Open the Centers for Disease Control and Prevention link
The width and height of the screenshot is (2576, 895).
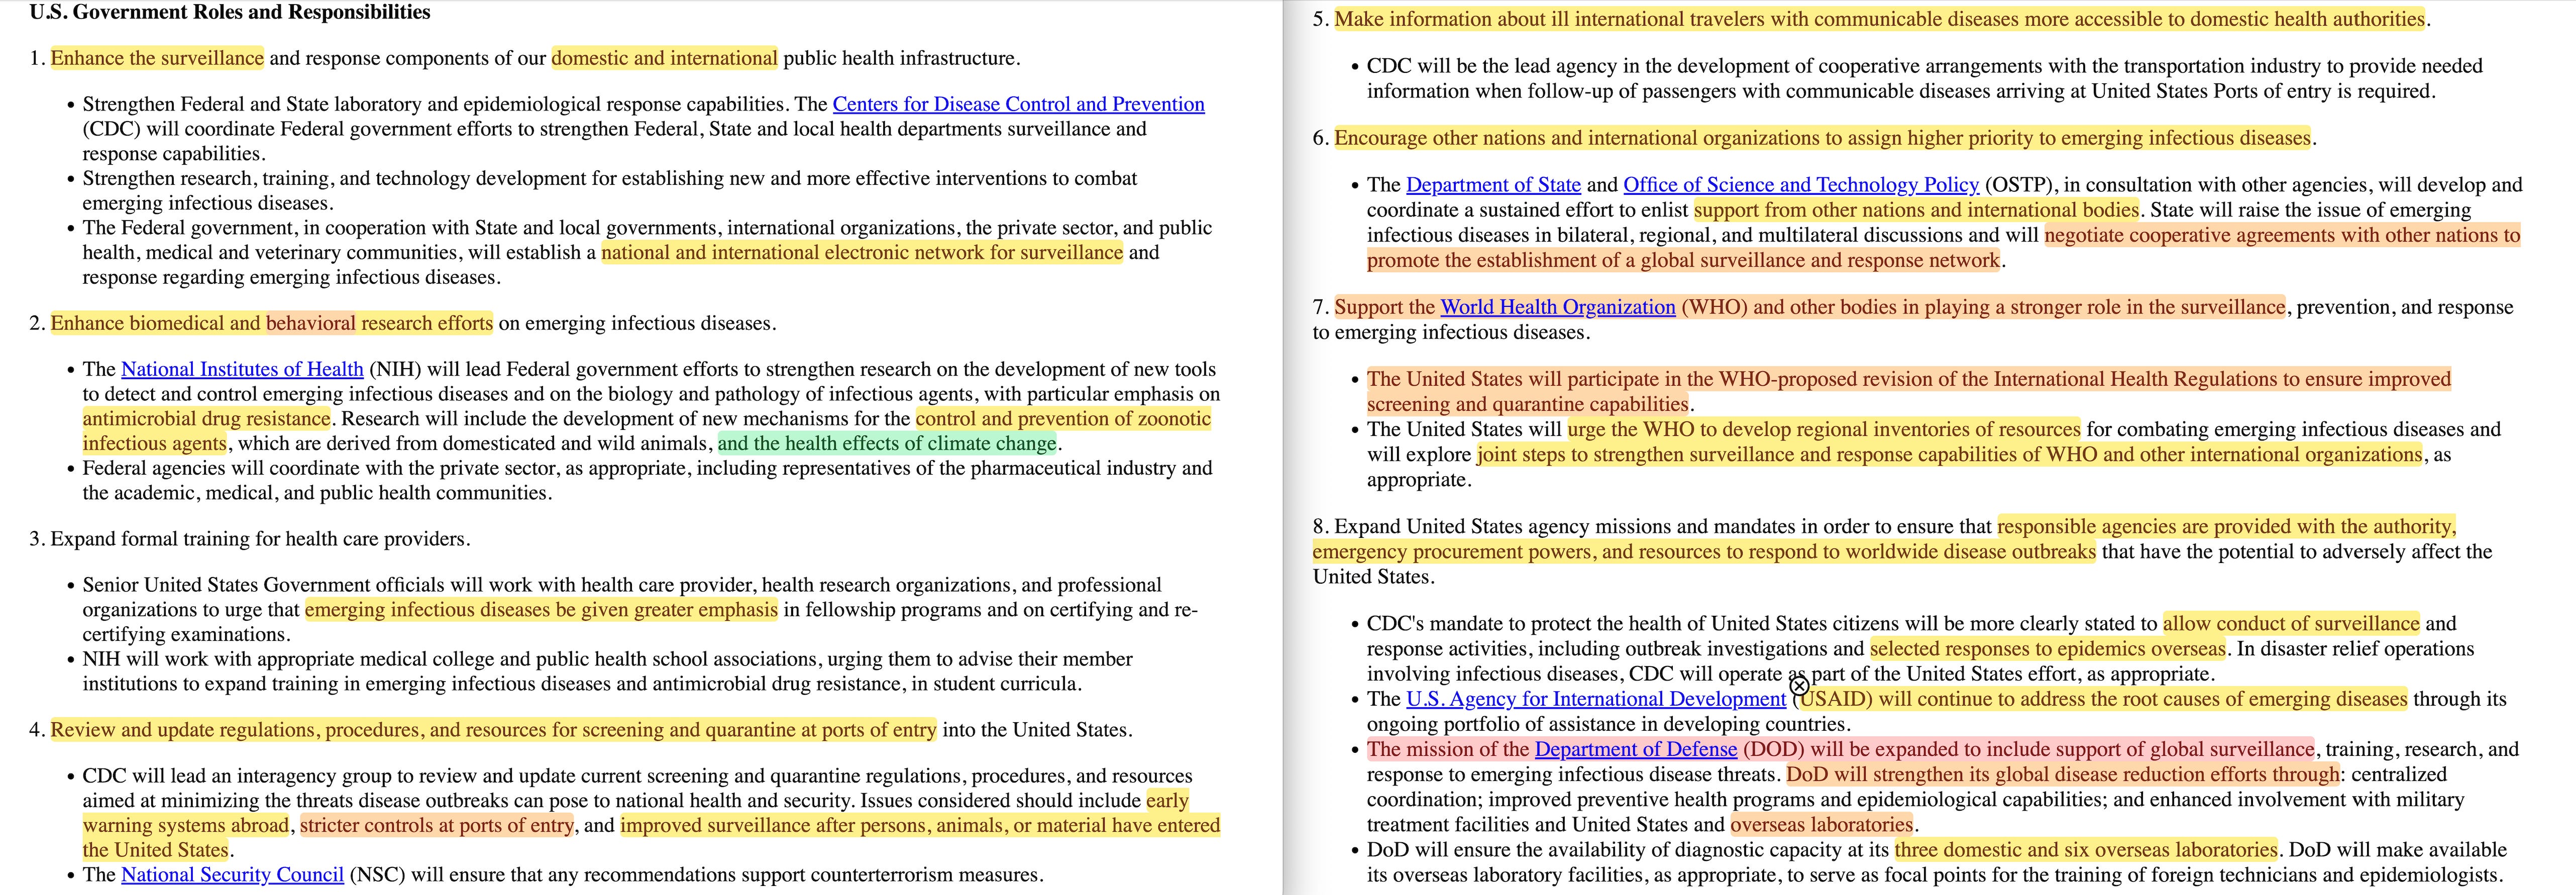(x=1018, y=104)
